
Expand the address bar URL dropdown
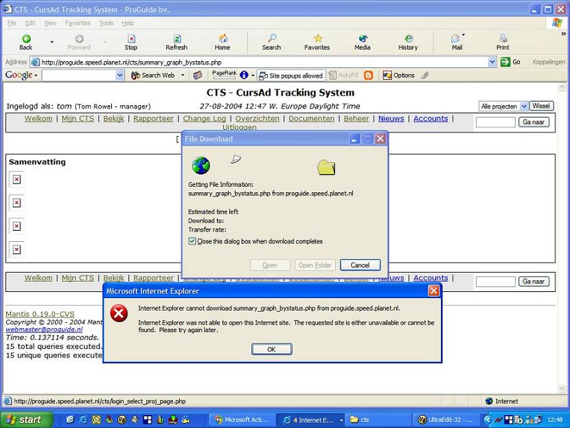point(492,62)
